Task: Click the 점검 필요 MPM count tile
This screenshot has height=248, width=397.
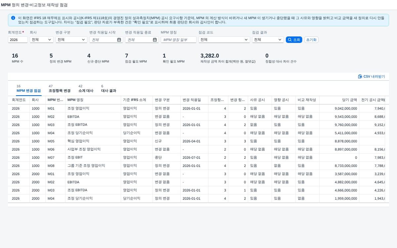Action: [x=136, y=58]
